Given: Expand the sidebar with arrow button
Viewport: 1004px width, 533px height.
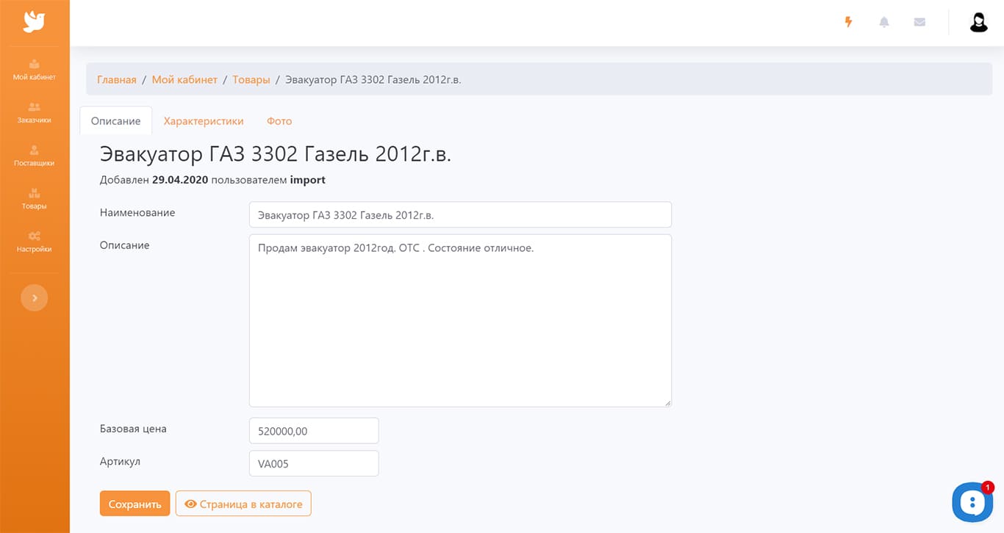Looking at the screenshot, I should tap(35, 298).
